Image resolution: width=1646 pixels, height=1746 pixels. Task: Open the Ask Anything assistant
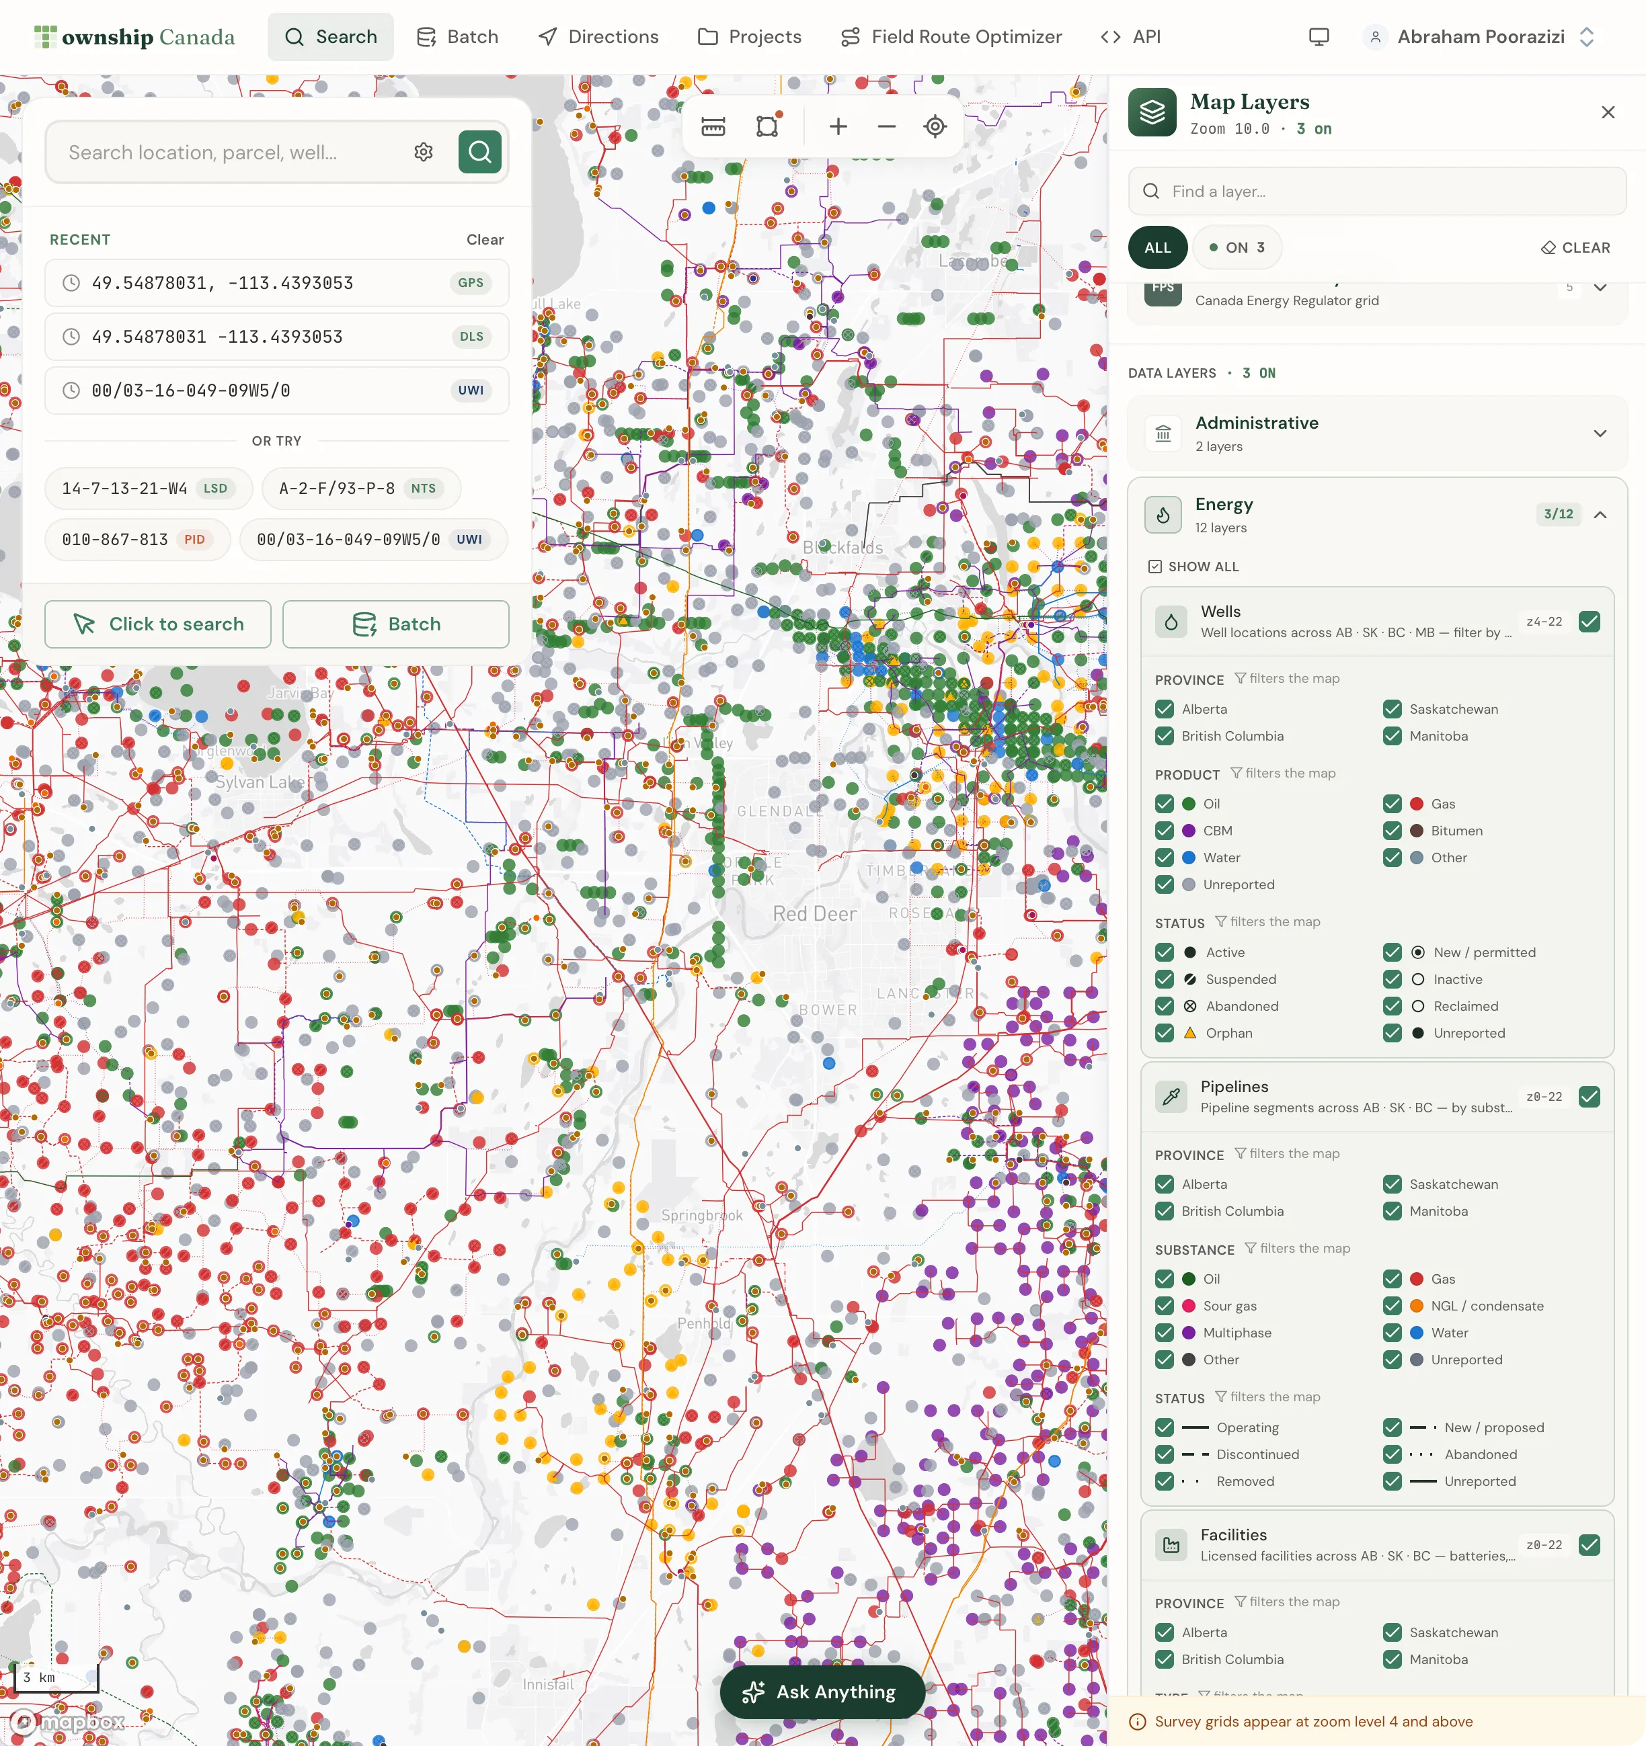coord(822,1692)
